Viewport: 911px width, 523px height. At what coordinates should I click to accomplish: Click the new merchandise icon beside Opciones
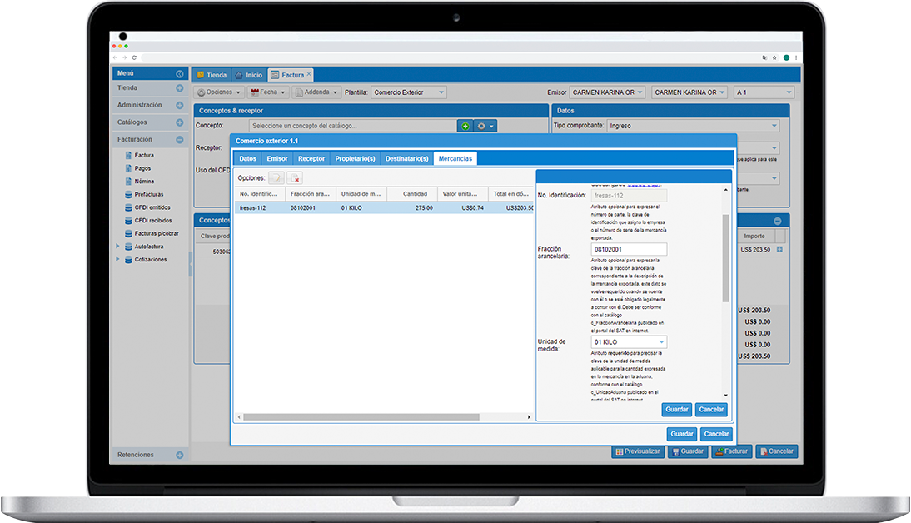pos(276,177)
